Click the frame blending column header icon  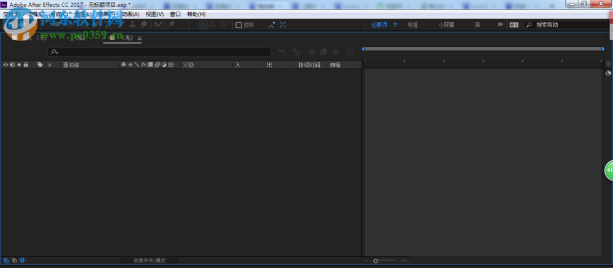(150, 65)
